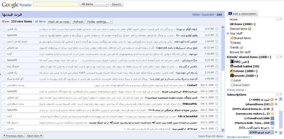Viewport: 284px width, 139px height.
Task: Click the blue arrow icon on the 10:32 AM item
Action: [x=217, y=48]
